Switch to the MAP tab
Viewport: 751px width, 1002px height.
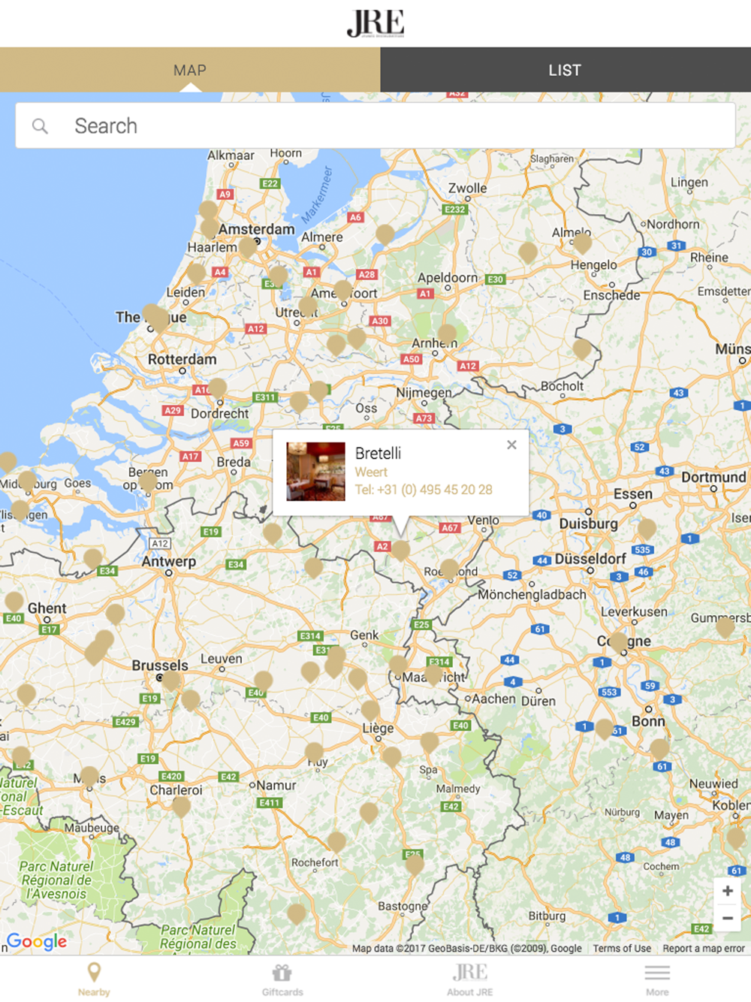tap(190, 70)
